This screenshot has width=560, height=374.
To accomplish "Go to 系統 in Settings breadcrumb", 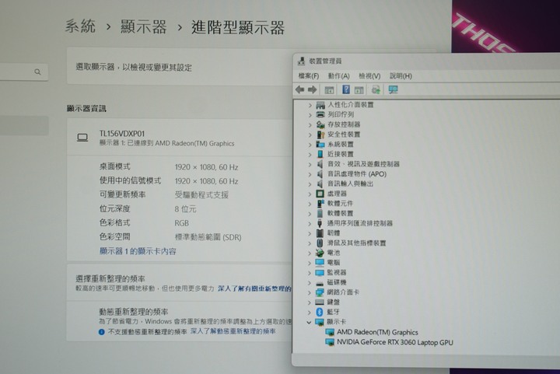I will (80, 26).
